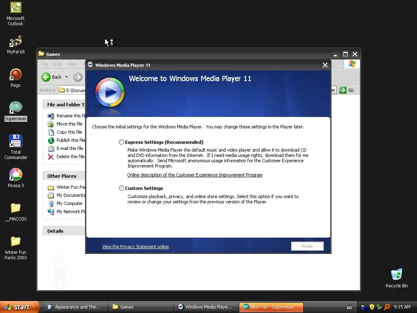Select Supermium desktop icon

pos(15,111)
